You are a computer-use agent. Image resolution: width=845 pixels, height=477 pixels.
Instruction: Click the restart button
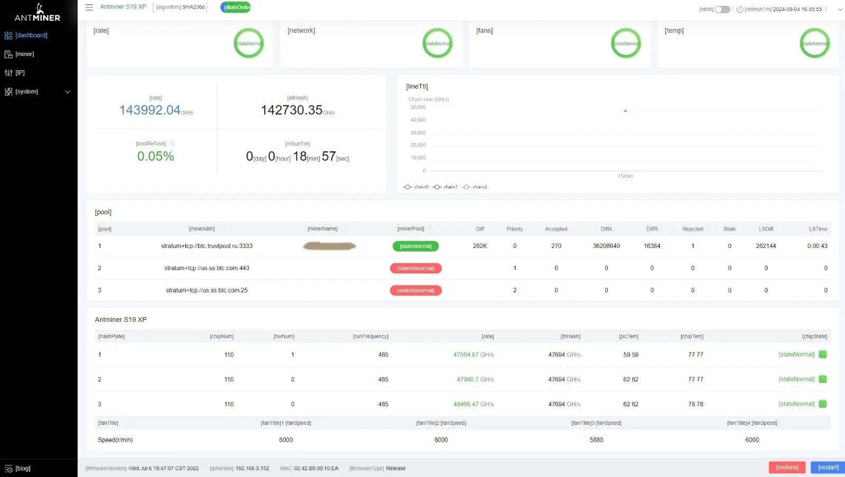tap(828, 468)
